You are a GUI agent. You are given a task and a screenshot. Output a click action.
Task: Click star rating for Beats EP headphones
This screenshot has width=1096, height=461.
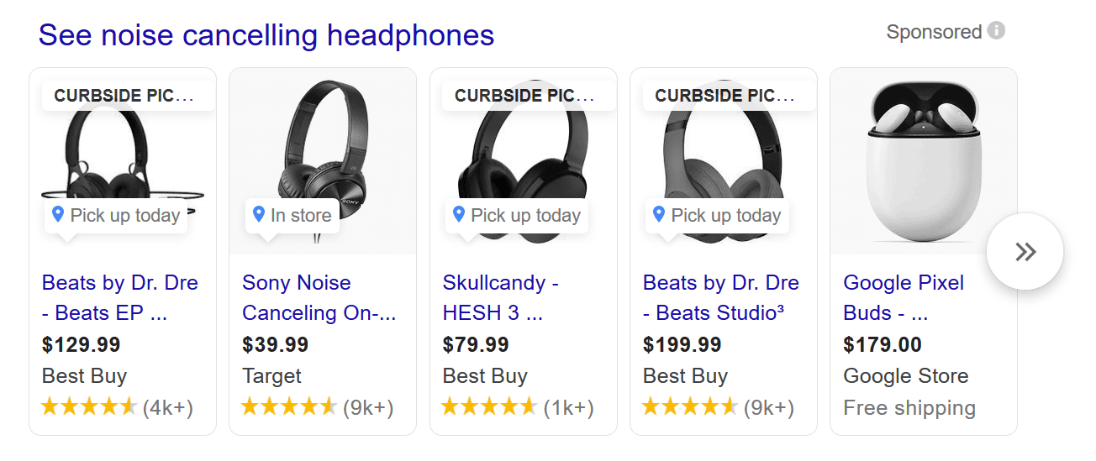(x=88, y=408)
